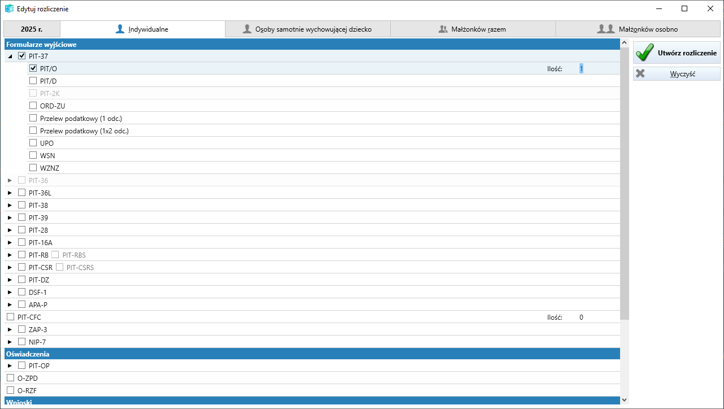Image resolution: width=724 pixels, height=409 pixels.
Task: Expand the PIT-28 form node
Action: click(x=10, y=230)
